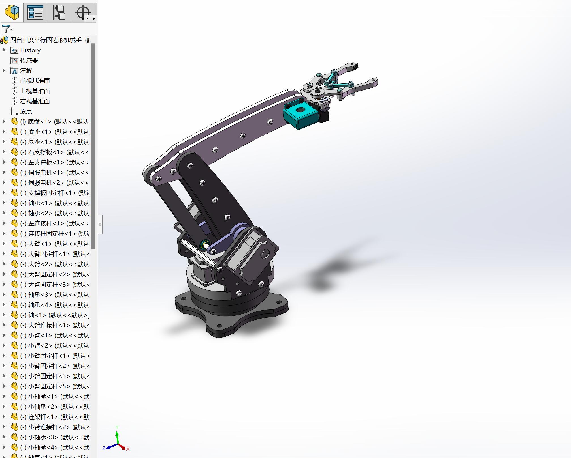Expand the History folder

(4, 50)
